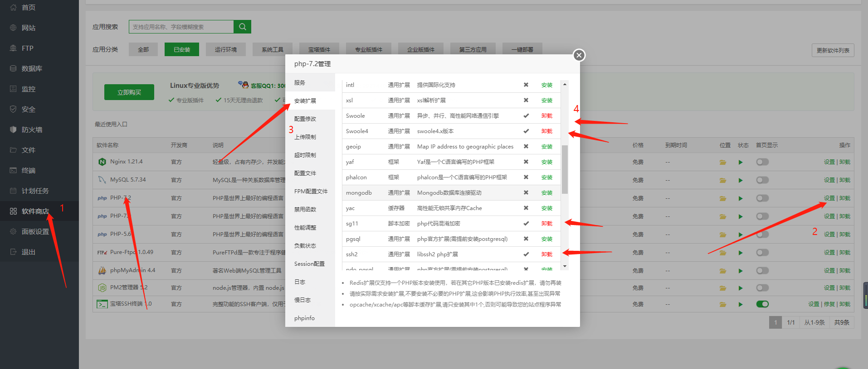Image resolution: width=868 pixels, height=369 pixels.
Task: Open the 网站 sidebar icon
Action: pyautogui.click(x=13, y=28)
